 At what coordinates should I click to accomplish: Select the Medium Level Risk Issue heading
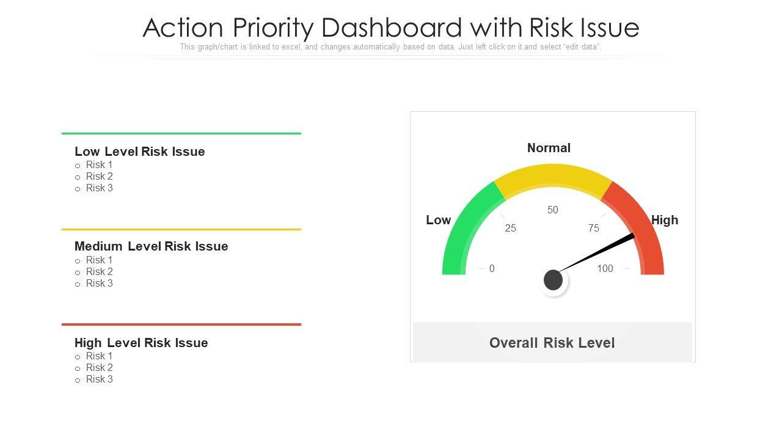click(151, 246)
